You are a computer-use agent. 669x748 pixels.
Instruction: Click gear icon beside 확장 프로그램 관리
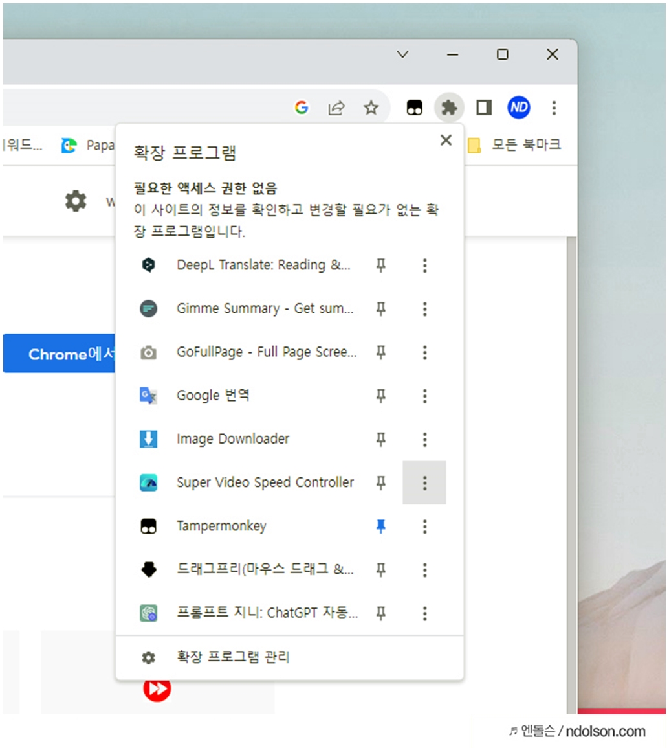point(149,657)
